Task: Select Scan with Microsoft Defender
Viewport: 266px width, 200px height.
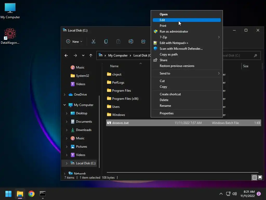Action: 187,49
